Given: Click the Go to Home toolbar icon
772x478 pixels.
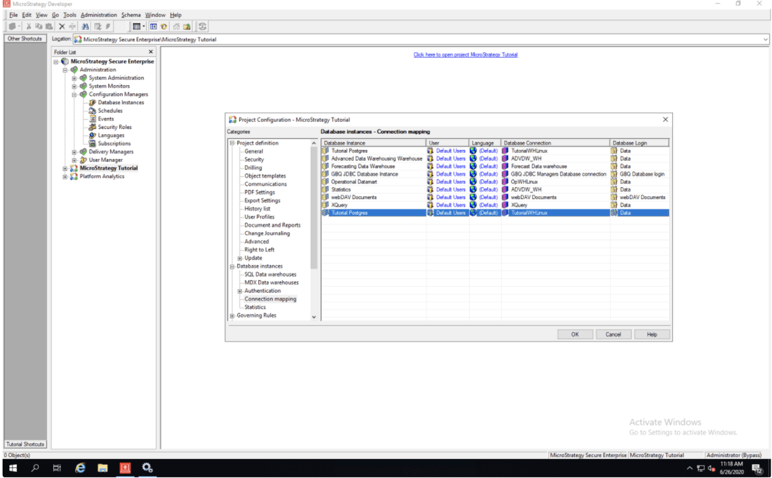Looking at the screenshot, I should [x=176, y=27].
